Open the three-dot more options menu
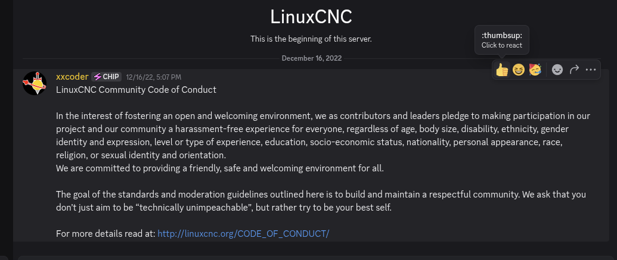Screen dimensions: 617x260 591,70
